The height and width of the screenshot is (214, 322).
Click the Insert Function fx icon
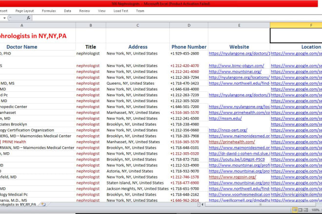tap(28, 18)
